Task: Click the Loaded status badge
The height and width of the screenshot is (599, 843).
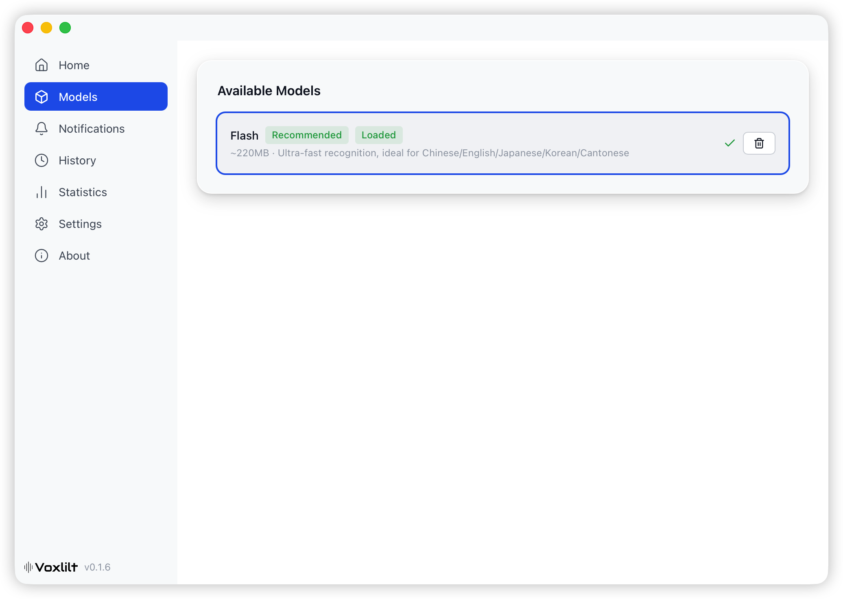Action: click(378, 135)
